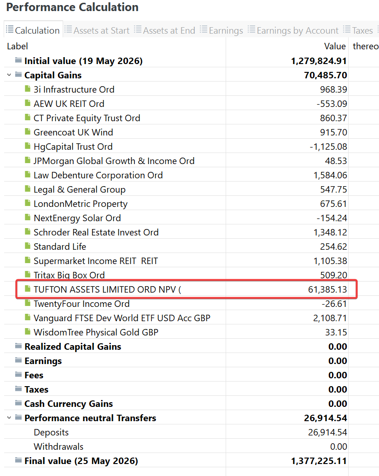The height and width of the screenshot is (476, 379).
Task: Click the green icon beside HgCapital Trust Ord
Action: [x=28, y=146]
